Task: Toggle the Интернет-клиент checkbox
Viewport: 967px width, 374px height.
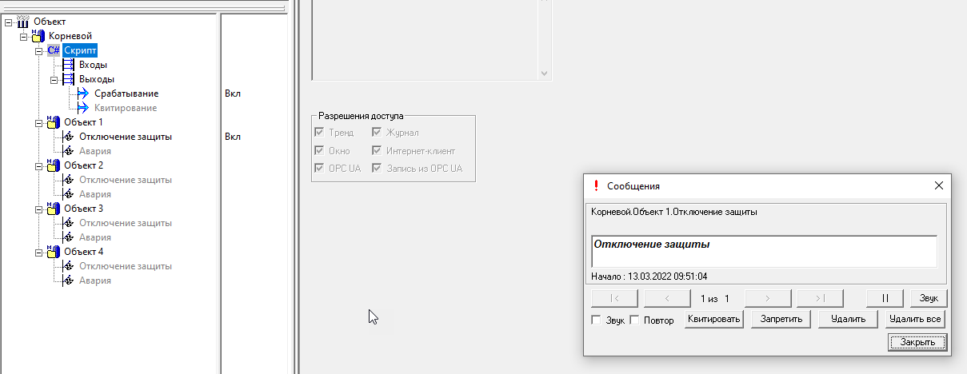Action: 377,150
